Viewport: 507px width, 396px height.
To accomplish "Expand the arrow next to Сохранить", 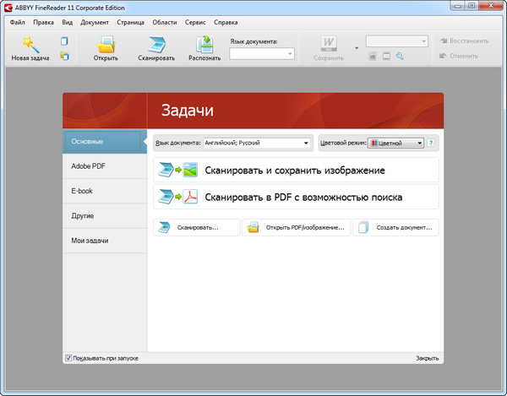I will [357, 48].
